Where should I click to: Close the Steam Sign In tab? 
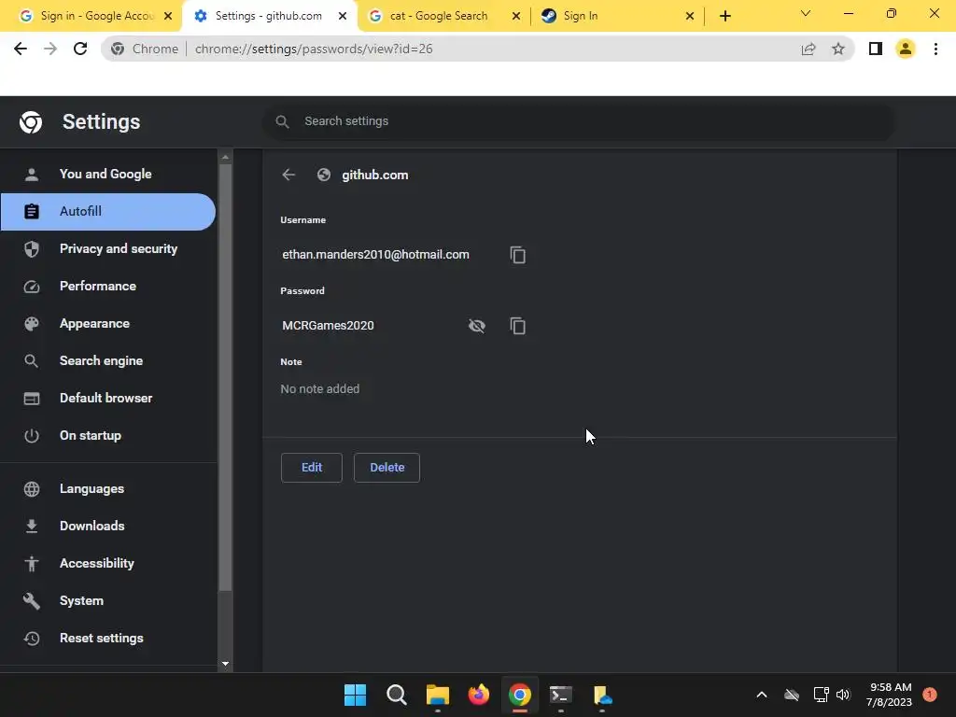[x=690, y=16]
